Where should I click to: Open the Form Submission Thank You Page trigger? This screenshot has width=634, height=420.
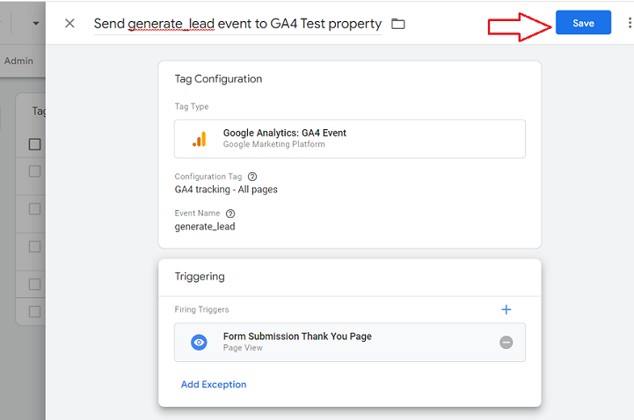click(x=297, y=337)
